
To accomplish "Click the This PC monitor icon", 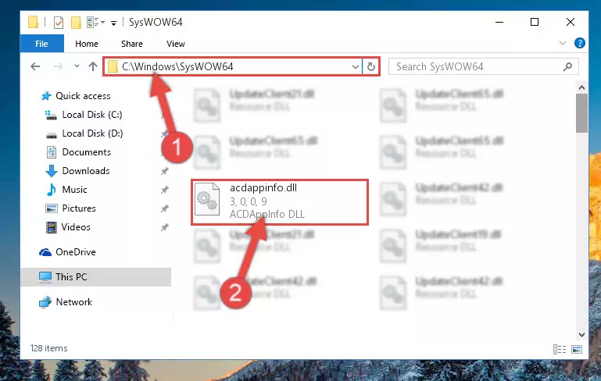I will pos(45,277).
